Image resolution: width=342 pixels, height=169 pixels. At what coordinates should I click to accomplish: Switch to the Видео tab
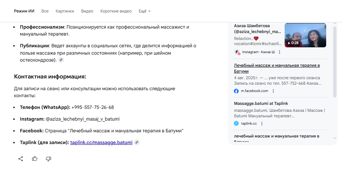(87, 11)
